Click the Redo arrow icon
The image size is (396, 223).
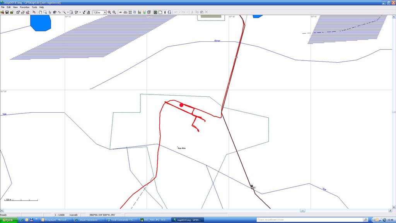(184, 12)
